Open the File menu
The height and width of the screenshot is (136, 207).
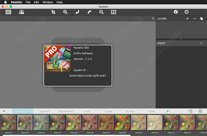(x=28, y=2)
